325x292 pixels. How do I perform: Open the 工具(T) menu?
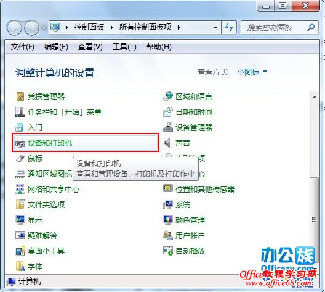[x=124, y=47]
